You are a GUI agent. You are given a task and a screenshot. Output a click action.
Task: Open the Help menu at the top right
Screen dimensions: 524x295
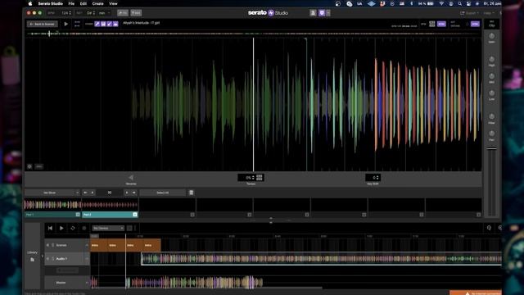[x=489, y=13]
